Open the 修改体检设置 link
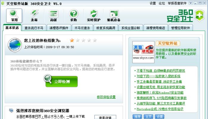 point(106,97)
